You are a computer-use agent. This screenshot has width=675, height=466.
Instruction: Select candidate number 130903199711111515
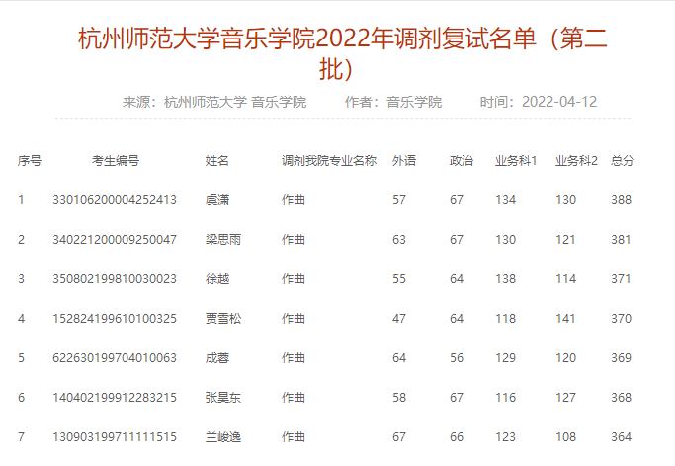115,437
